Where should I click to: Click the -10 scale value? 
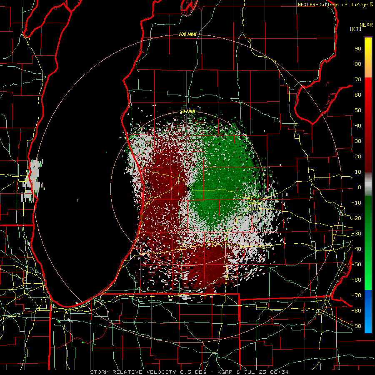coord(356,203)
